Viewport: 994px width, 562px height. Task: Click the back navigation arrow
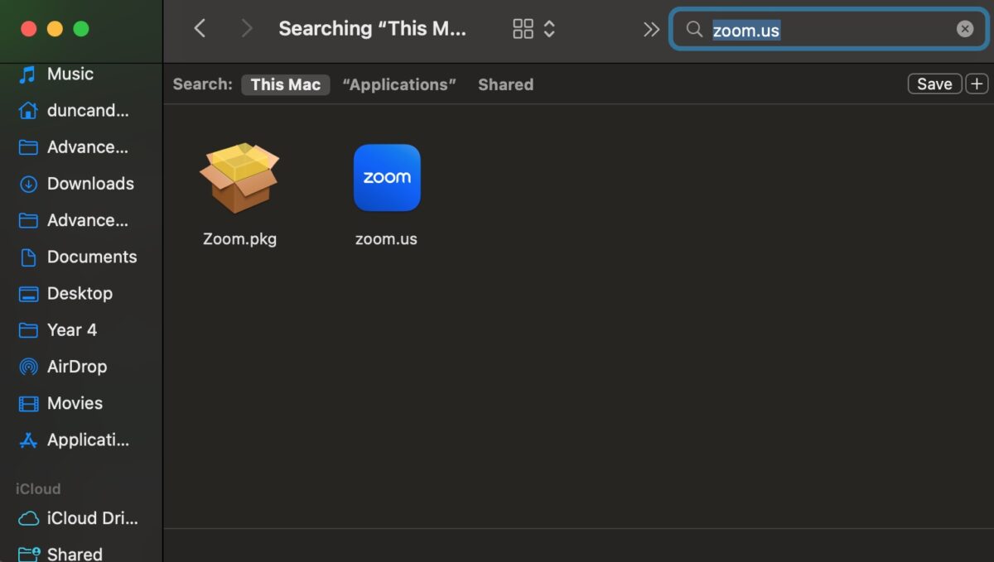click(200, 29)
